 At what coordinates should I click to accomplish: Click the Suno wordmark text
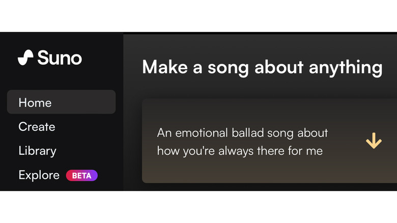pos(59,58)
